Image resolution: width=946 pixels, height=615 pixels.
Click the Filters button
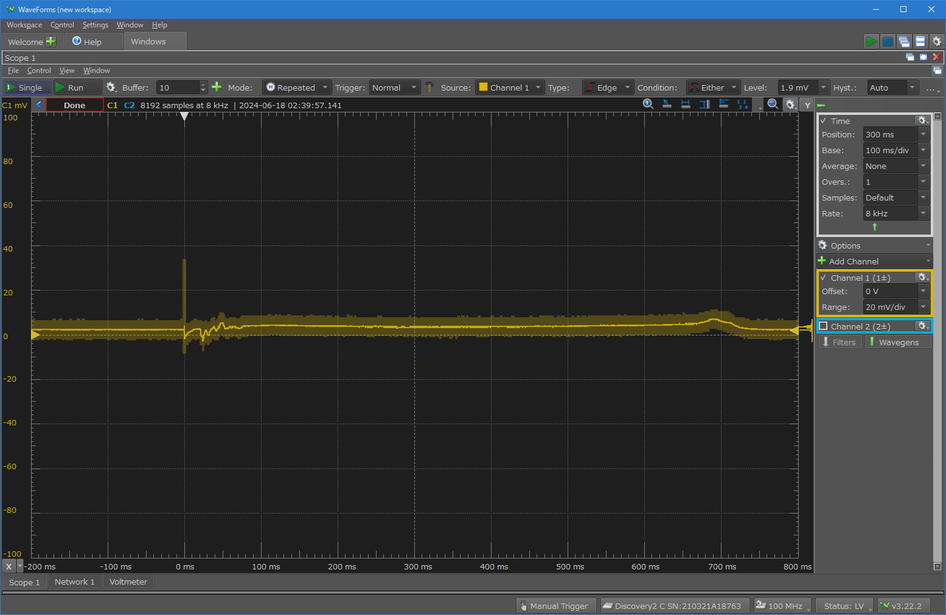click(x=840, y=342)
